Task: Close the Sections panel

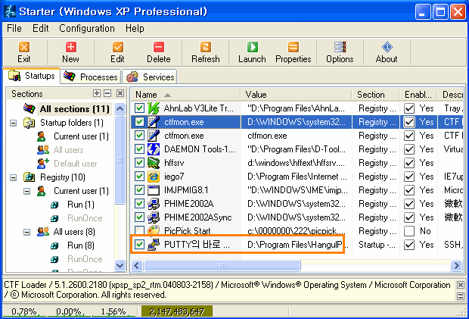Action: click(x=120, y=93)
